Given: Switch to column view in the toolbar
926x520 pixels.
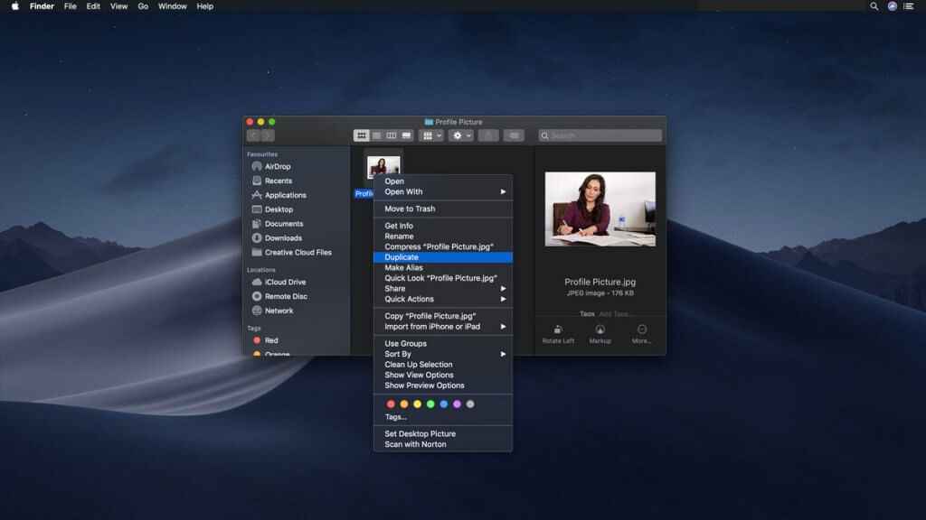Looking at the screenshot, I should click(x=392, y=135).
